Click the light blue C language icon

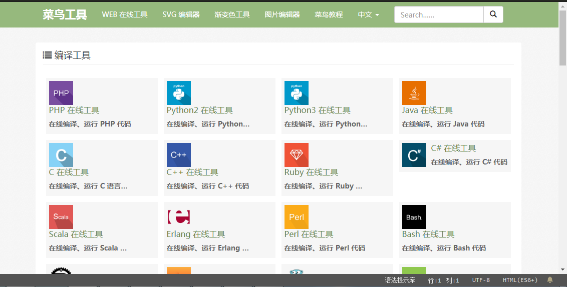click(61, 155)
